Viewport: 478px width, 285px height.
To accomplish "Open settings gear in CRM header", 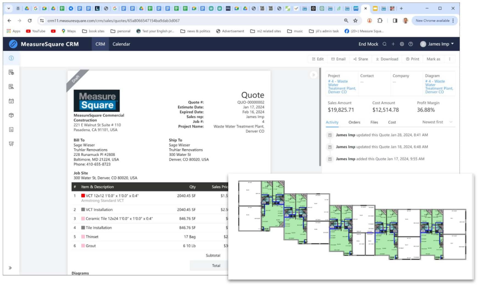I will (402, 44).
